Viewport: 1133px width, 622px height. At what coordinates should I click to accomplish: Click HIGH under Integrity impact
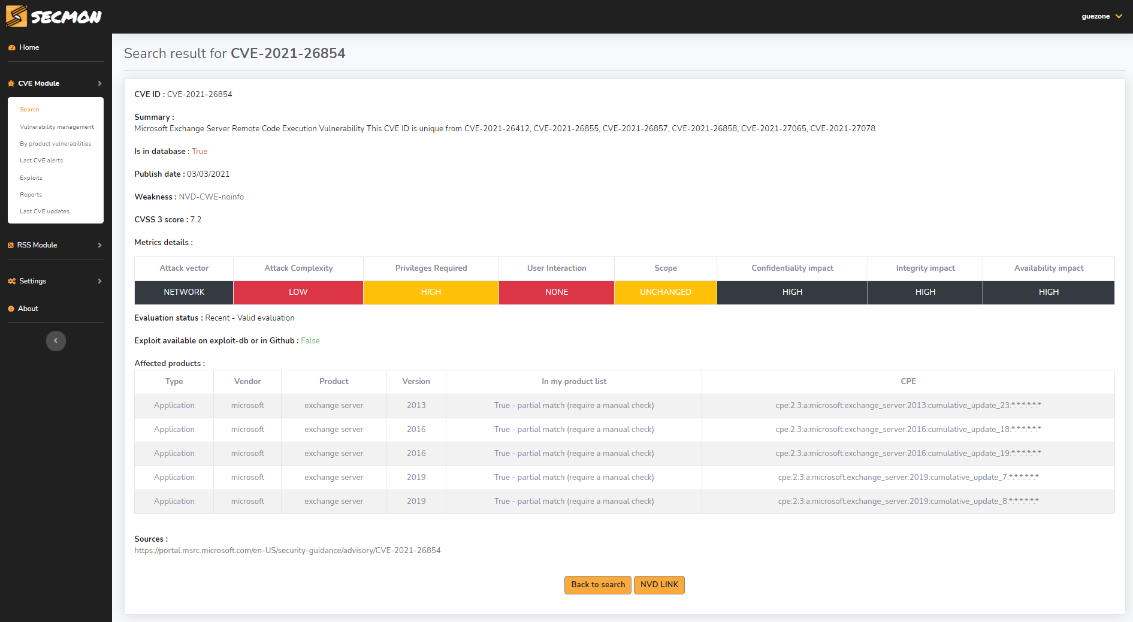(x=925, y=292)
